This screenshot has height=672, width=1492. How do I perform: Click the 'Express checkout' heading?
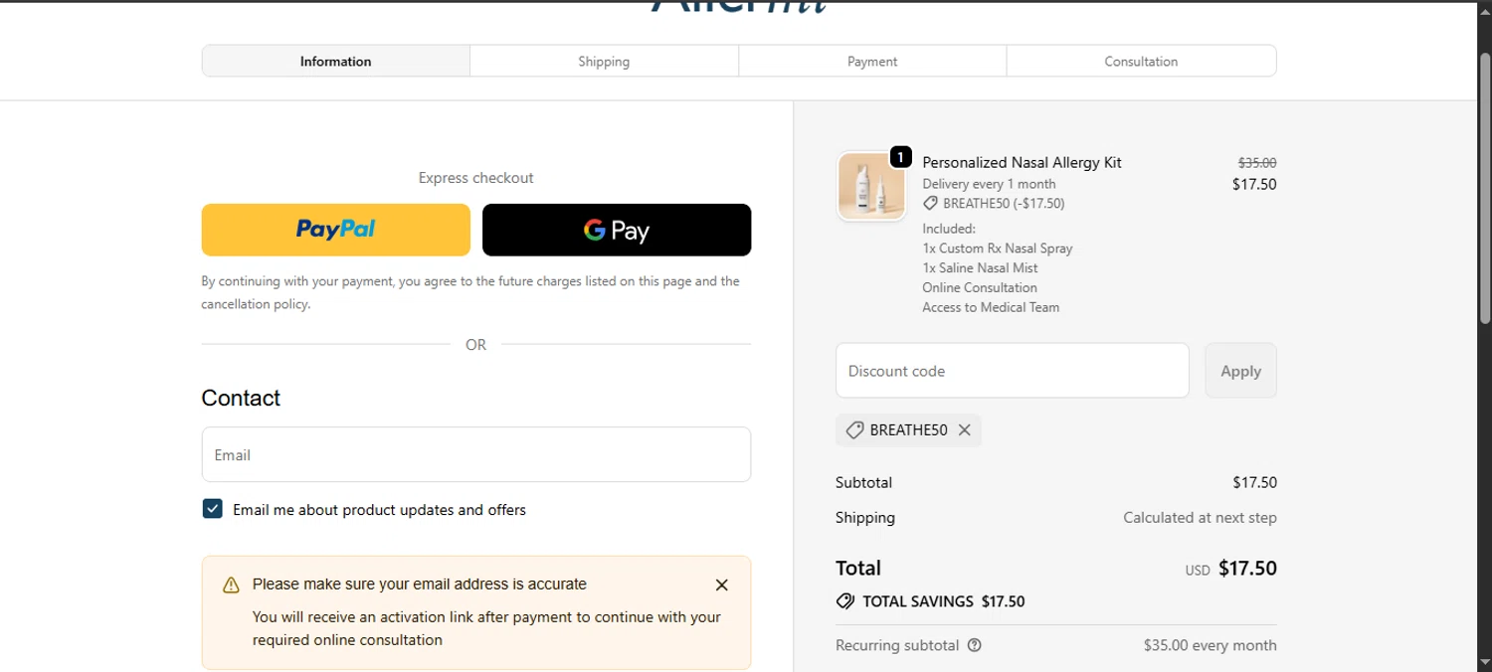click(476, 178)
